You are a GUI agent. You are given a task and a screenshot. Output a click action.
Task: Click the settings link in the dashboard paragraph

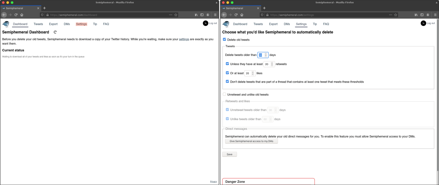point(184,39)
